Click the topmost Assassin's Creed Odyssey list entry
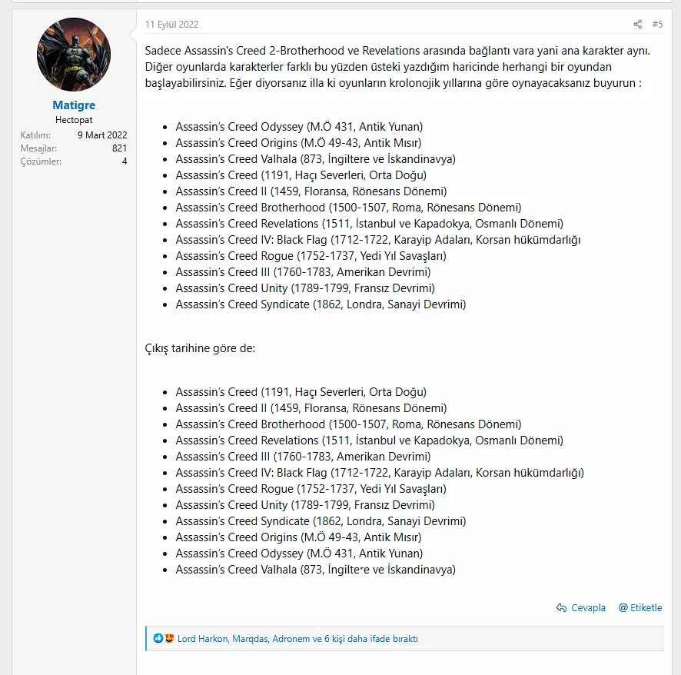Image resolution: width=681 pixels, height=675 pixels. tap(299, 127)
